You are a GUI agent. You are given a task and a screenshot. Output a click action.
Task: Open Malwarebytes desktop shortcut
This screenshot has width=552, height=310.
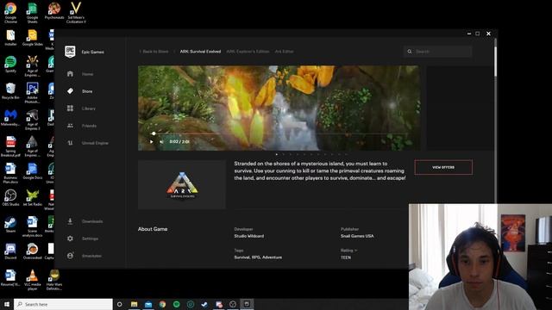(10, 118)
